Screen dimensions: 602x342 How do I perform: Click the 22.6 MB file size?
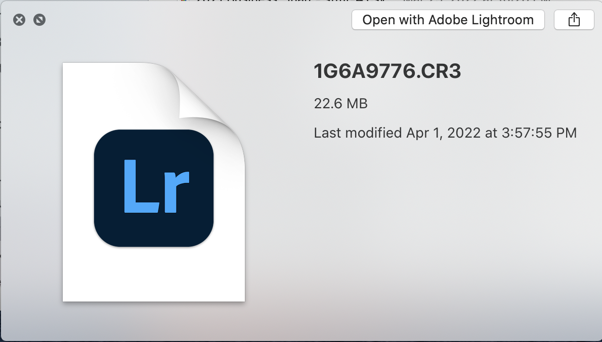click(x=340, y=104)
